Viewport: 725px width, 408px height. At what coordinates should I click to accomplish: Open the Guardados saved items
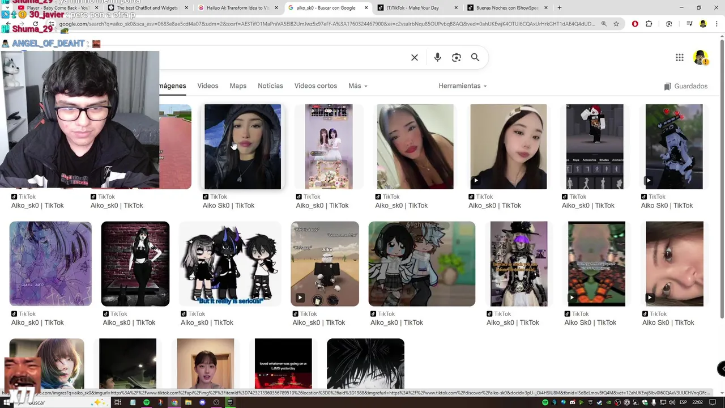click(686, 86)
